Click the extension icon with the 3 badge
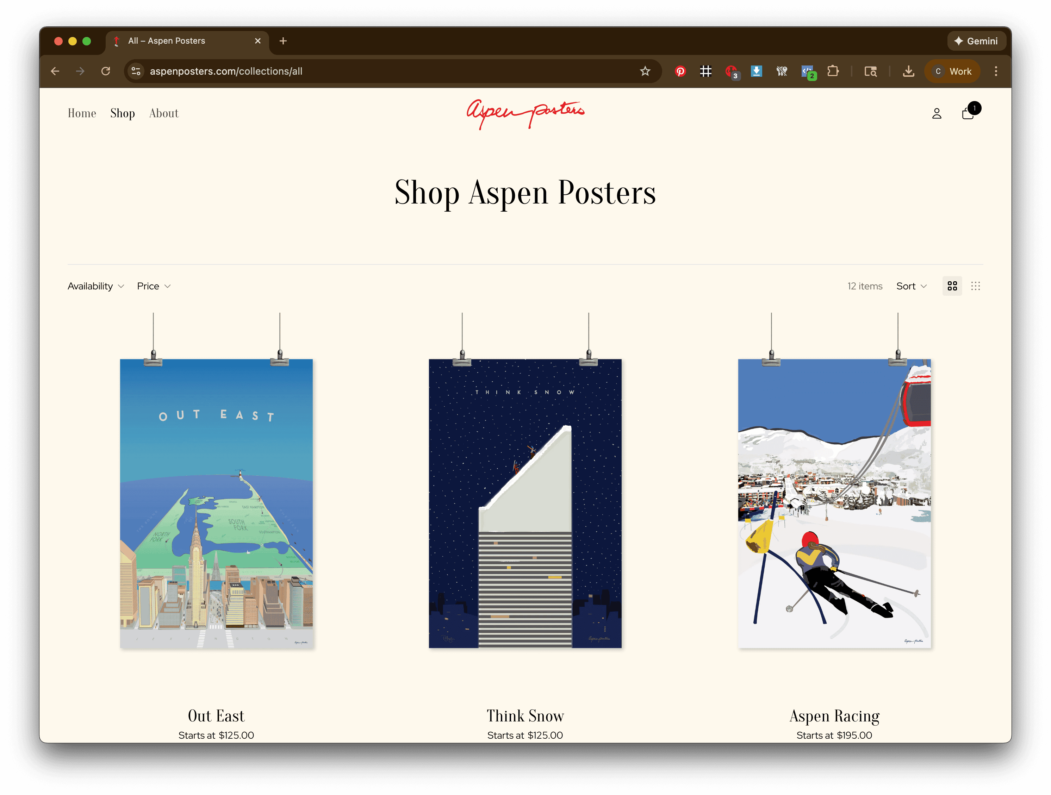The image size is (1051, 795). (732, 71)
